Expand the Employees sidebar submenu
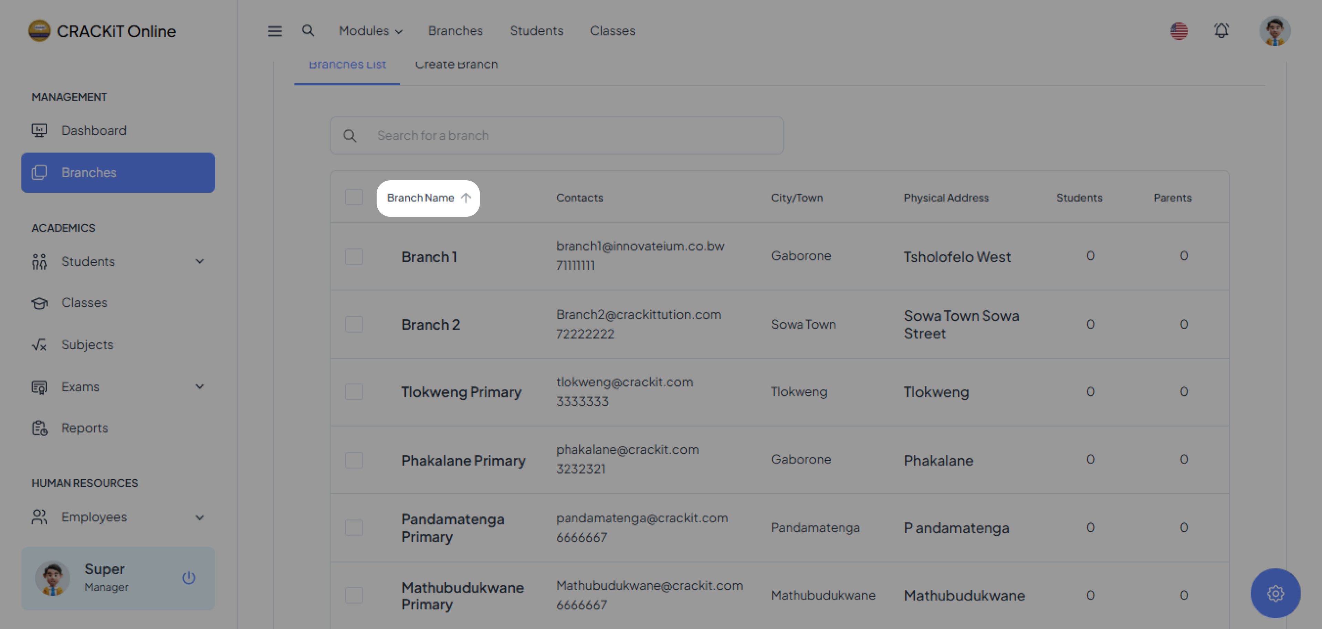The height and width of the screenshot is (629, 1322). [200, 517]
